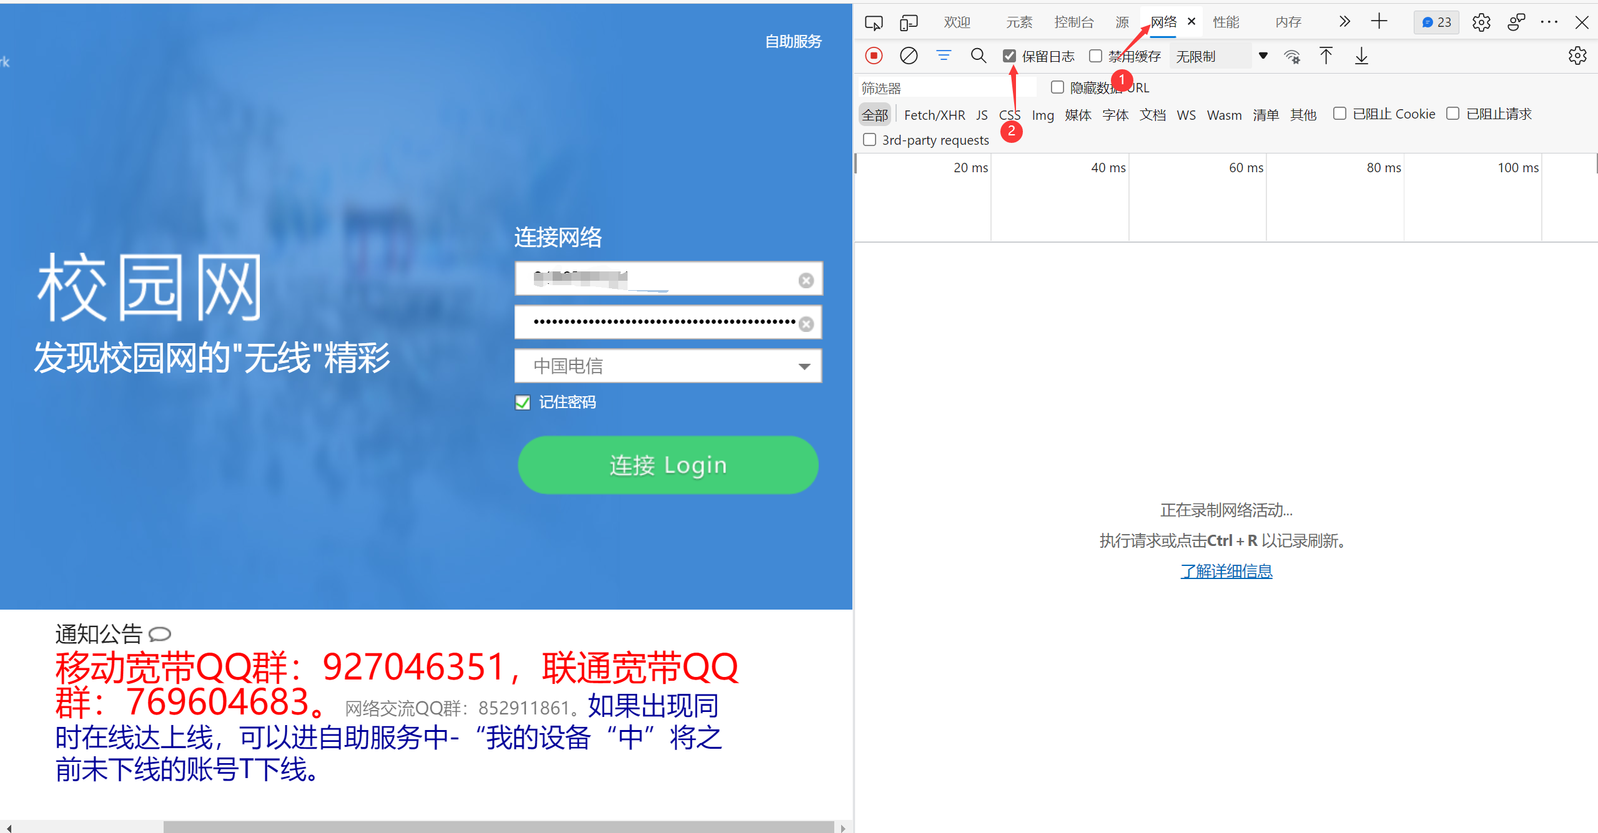Expand the hidden DevTools panels chevron
Screen dimensions: 1598x833
click(x=1344, y=22)
